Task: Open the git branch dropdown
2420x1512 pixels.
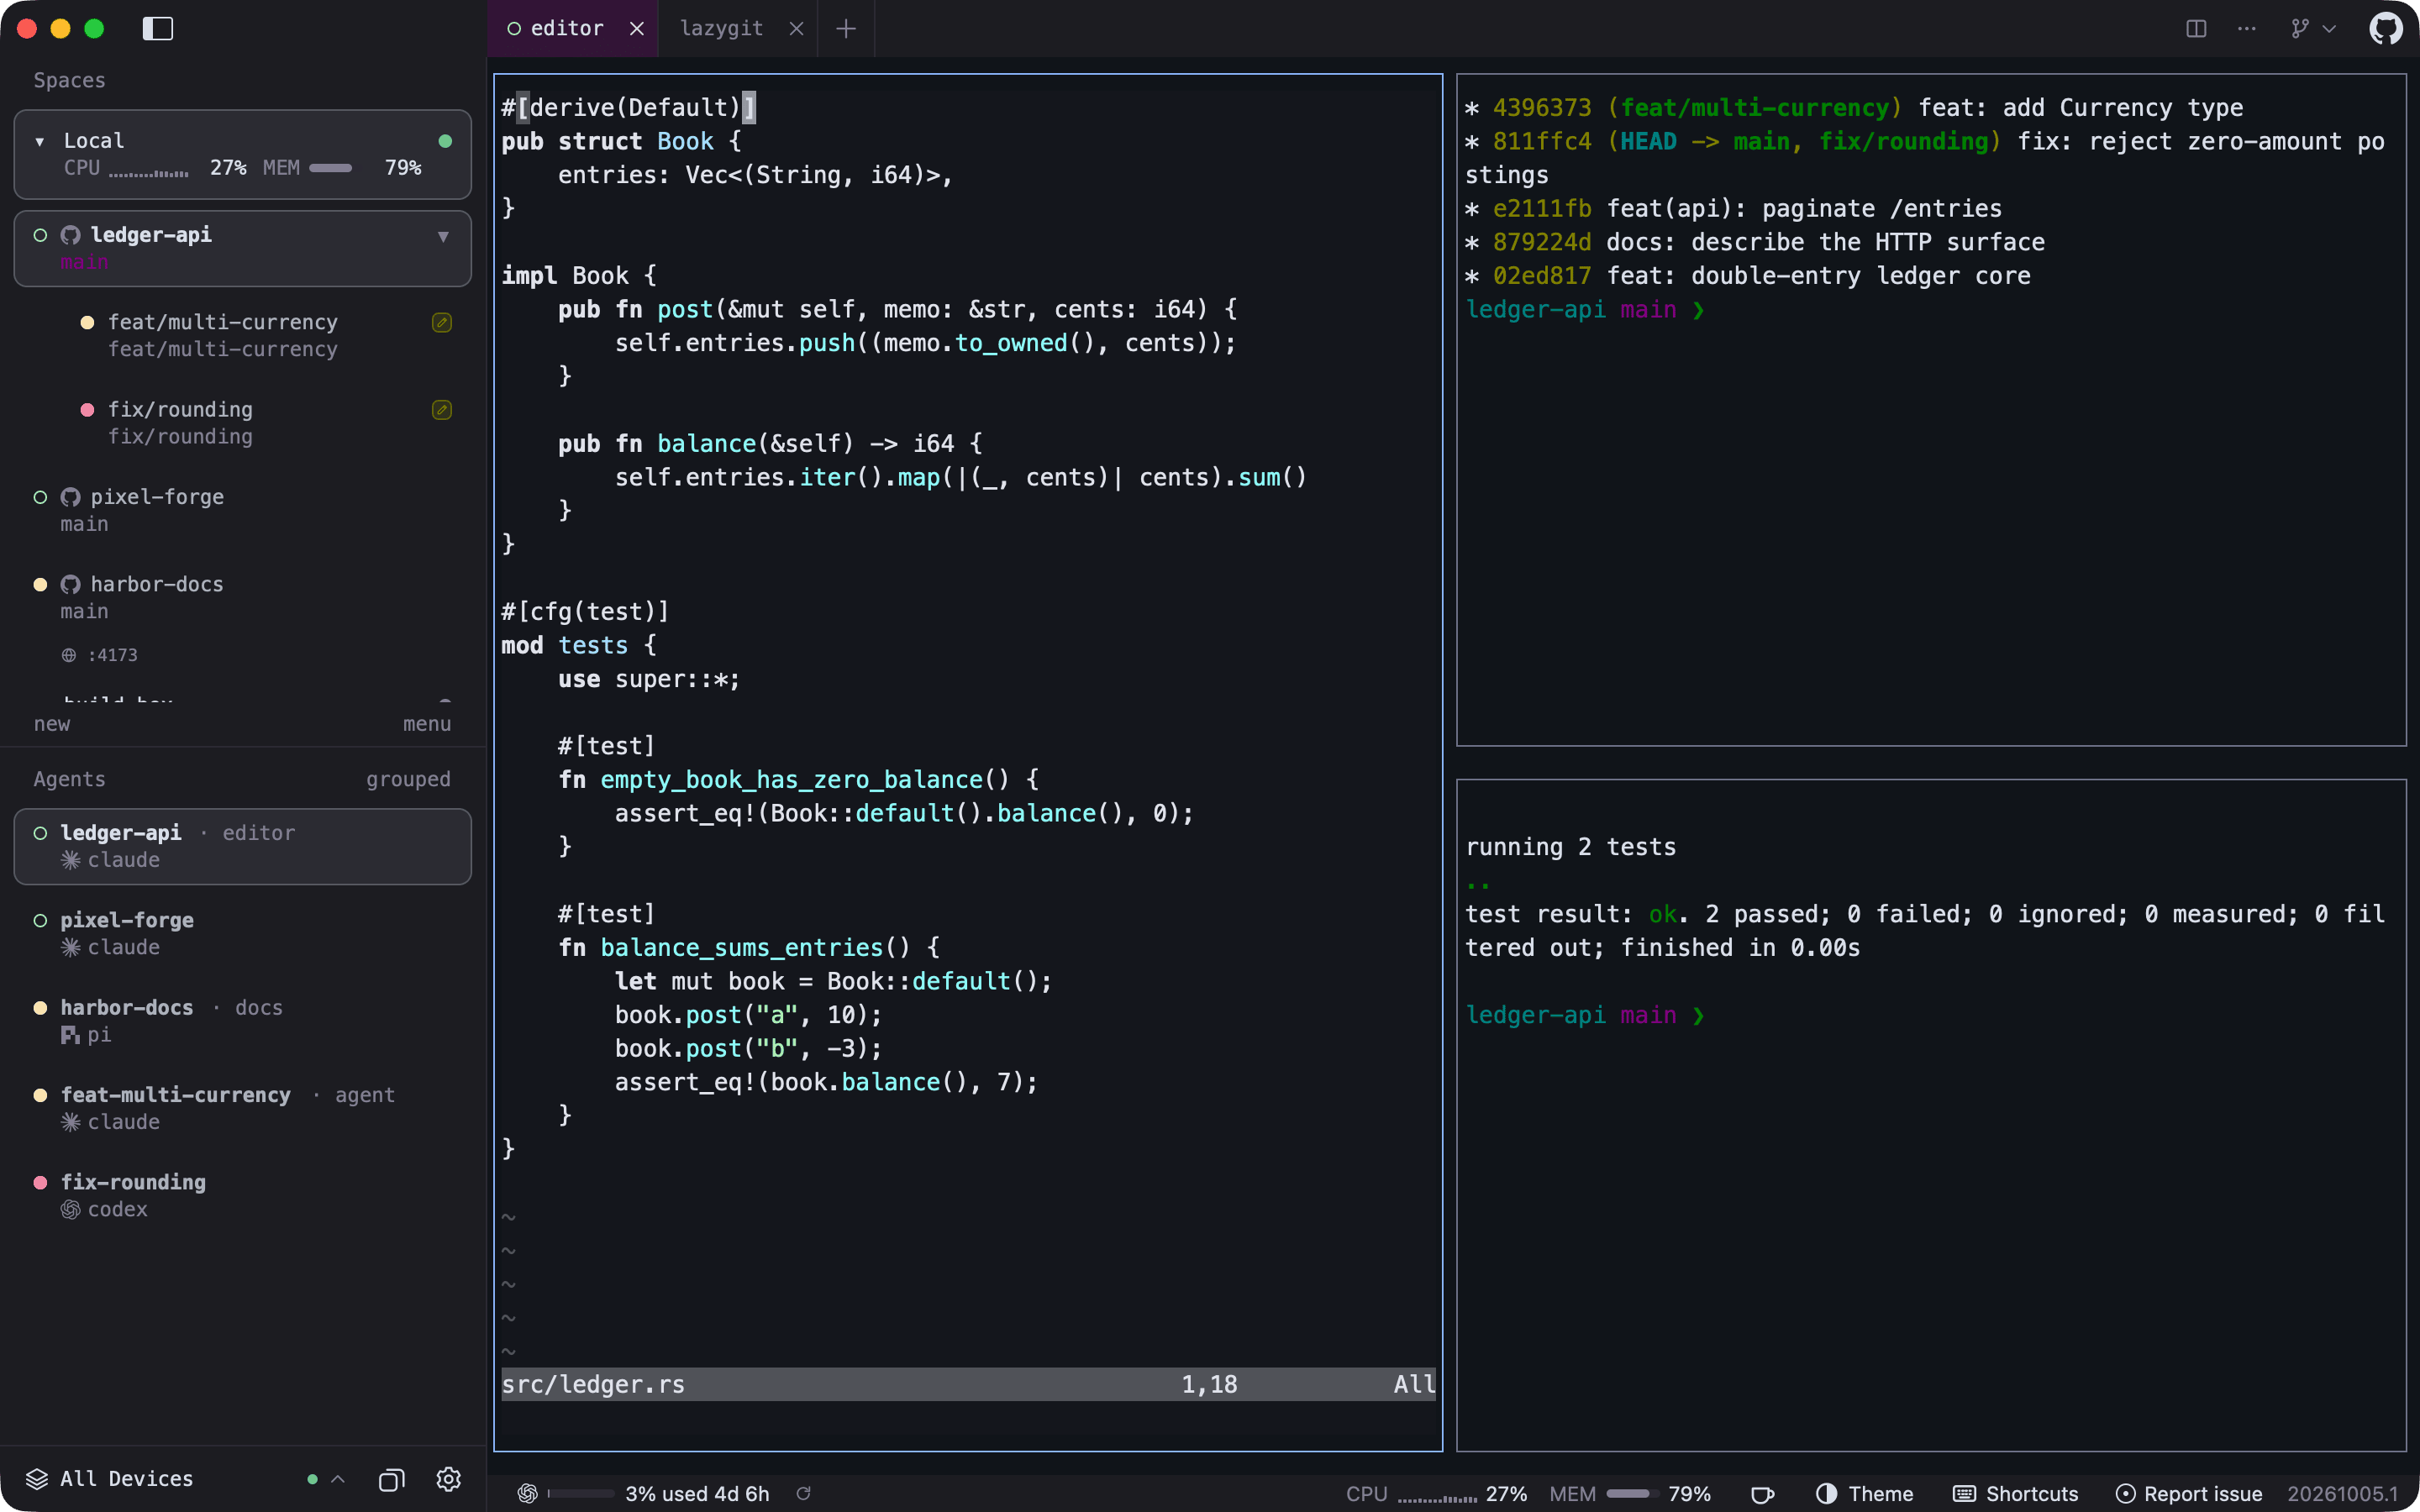Action: [2313, 28]
